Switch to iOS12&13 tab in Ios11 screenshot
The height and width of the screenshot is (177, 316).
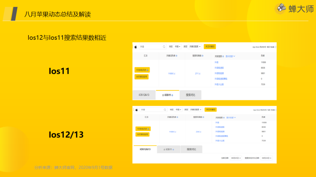click(144, 95)
